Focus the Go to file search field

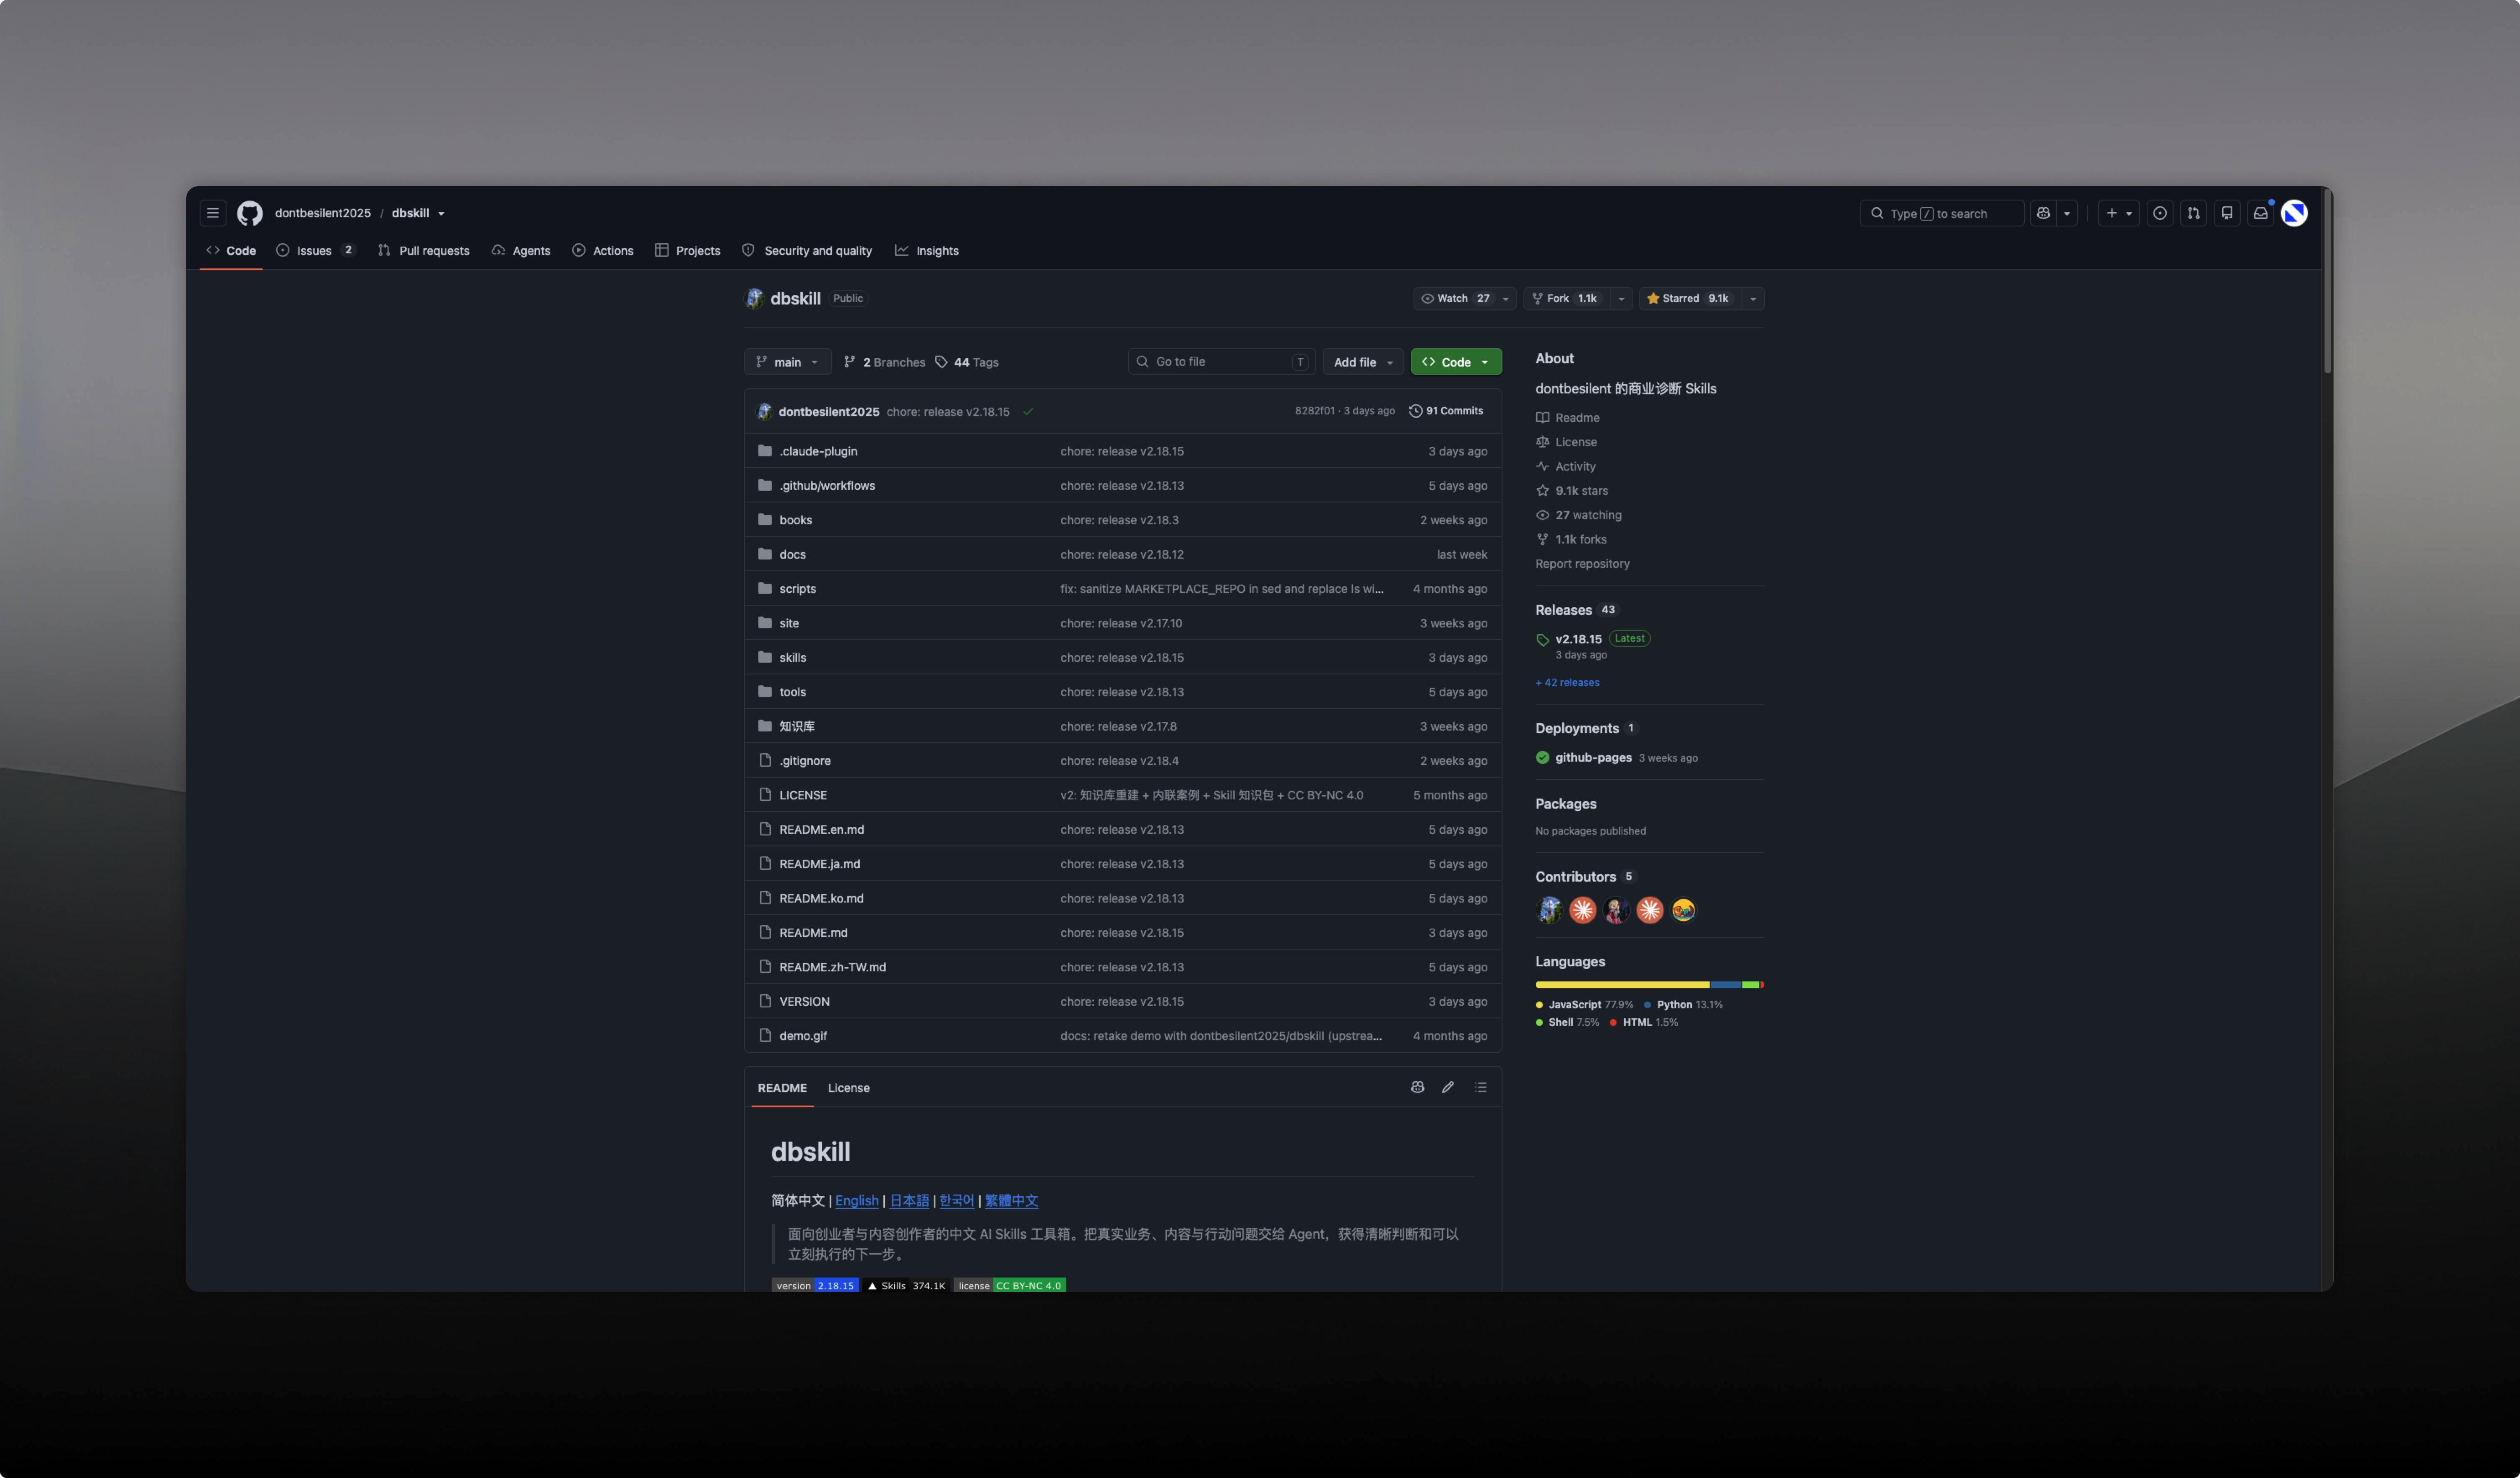click(1221, 362)
